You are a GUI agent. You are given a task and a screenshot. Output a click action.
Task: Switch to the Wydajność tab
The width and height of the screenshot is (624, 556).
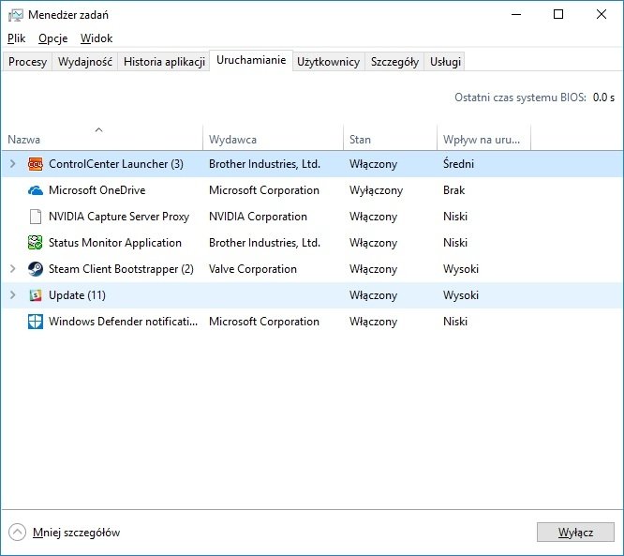click(84, 62)
